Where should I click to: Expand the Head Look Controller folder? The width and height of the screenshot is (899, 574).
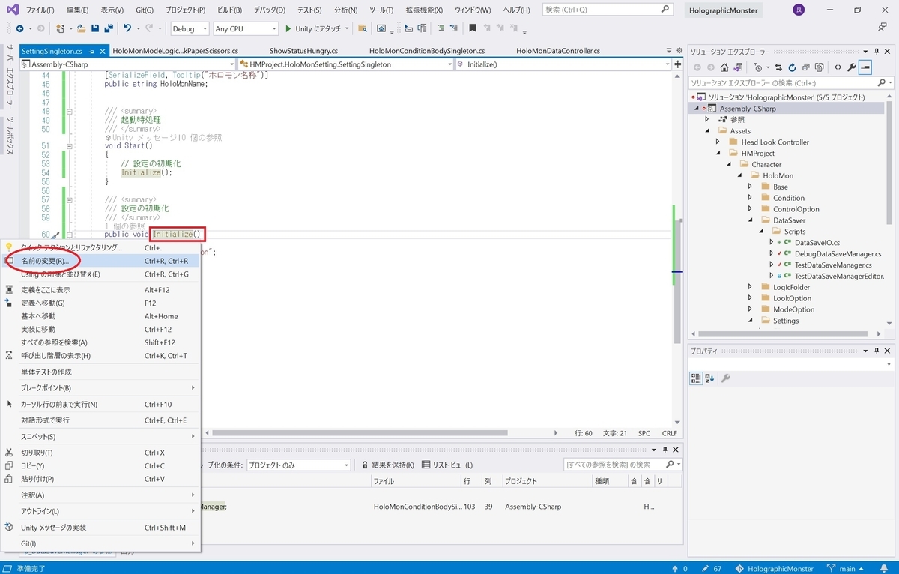coord(717,142)
